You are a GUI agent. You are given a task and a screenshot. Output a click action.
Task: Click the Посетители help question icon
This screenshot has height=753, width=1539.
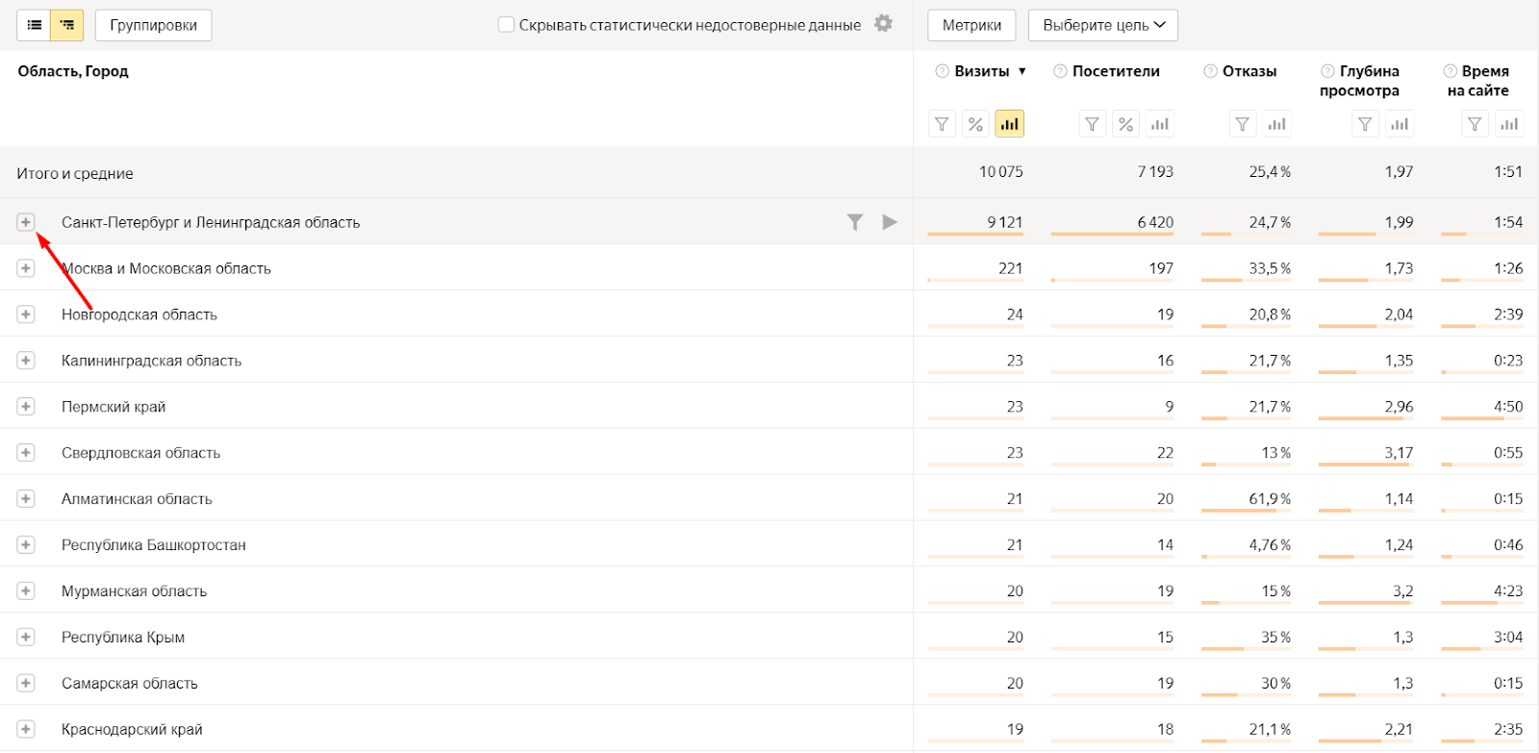pyautogui.click(x=1060, y=71)
